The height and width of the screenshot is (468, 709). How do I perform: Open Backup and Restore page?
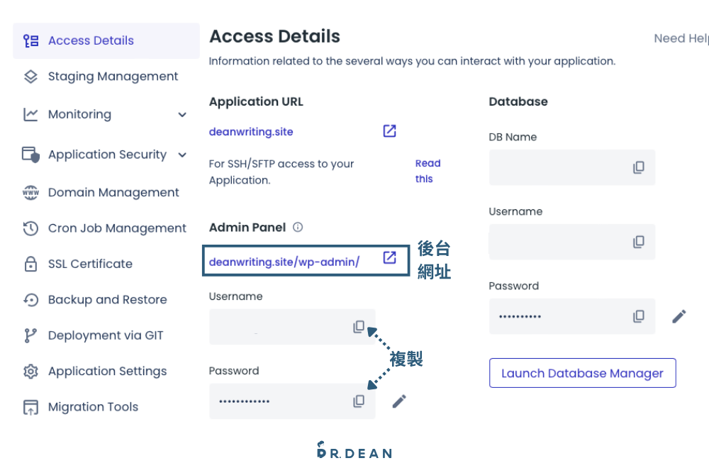click(106, 299)
